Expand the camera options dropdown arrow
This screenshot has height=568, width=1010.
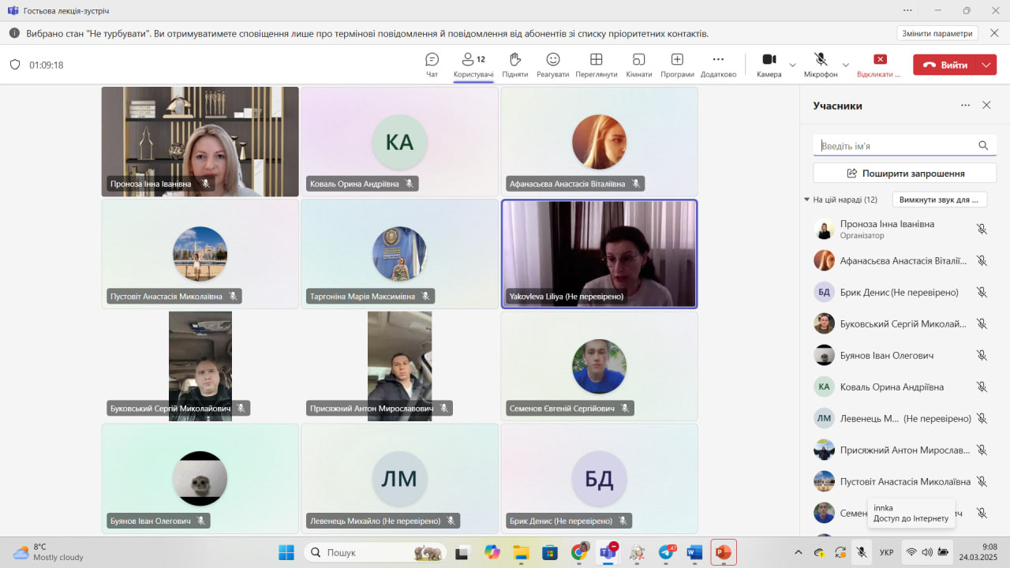click(793, 65)
